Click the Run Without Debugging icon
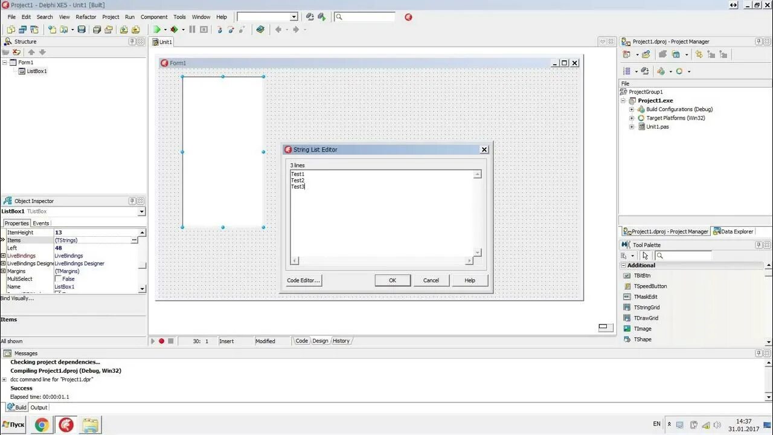Viewport: 773px width, 435px height. pyautogui.click(x=174, y=29)
